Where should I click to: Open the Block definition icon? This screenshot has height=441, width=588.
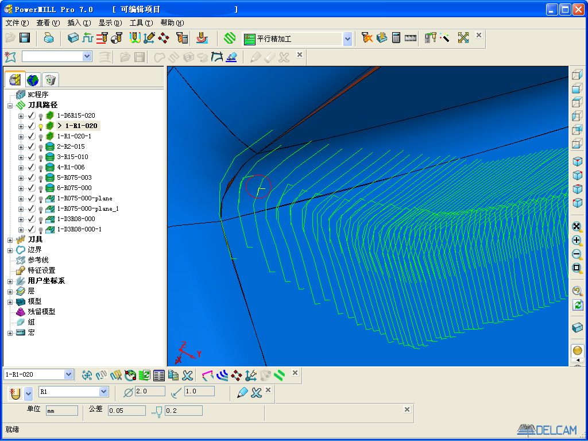(73, 38)
